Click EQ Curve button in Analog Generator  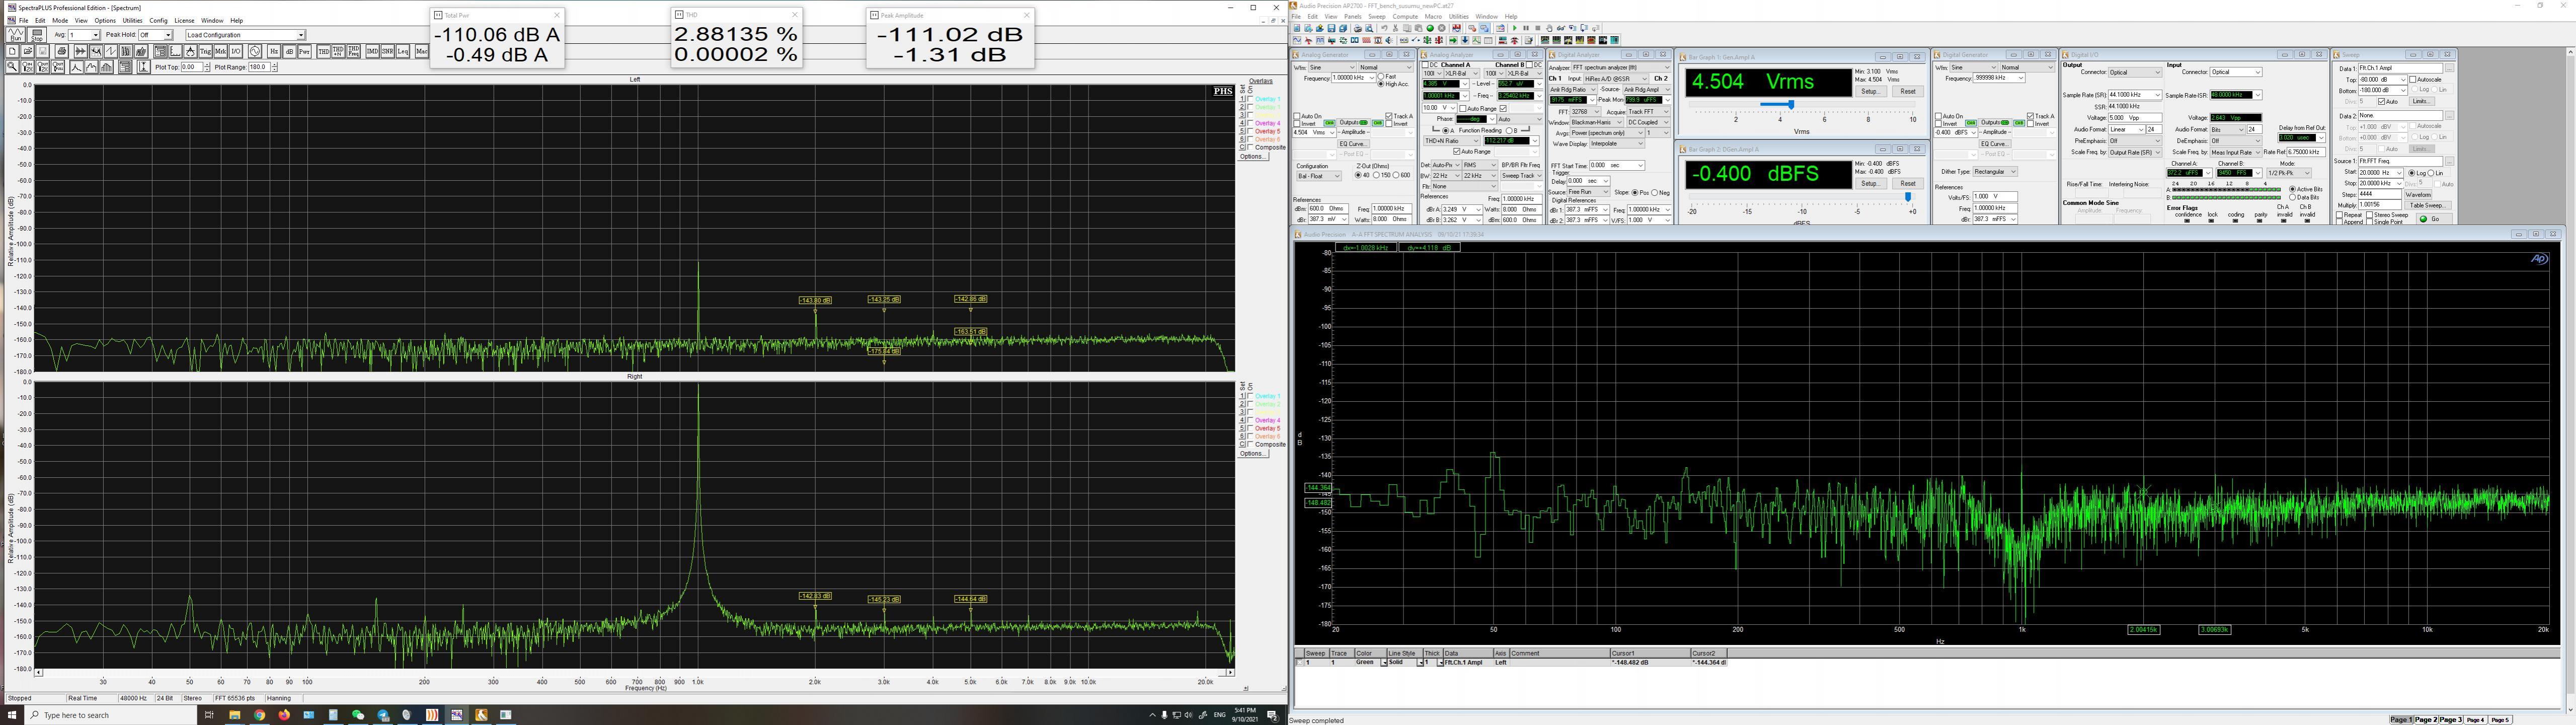click(1354, 144)
